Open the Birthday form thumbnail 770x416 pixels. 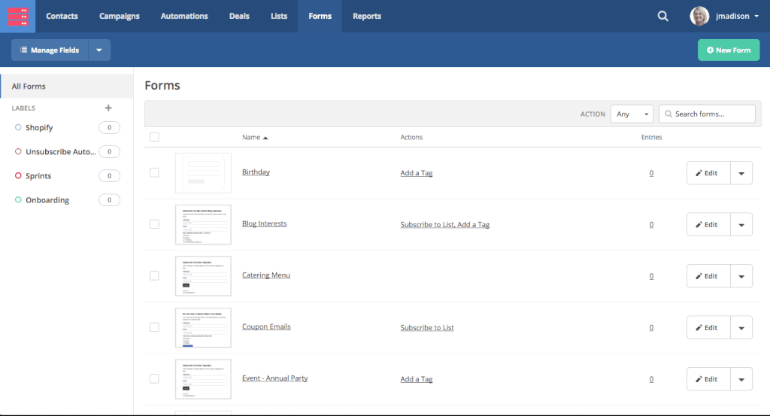point(203,173)
